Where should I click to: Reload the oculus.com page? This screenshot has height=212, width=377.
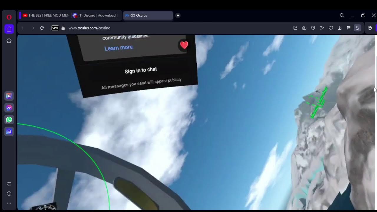42,28
